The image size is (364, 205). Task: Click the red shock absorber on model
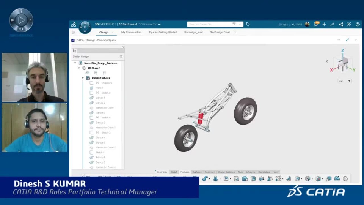200,118
